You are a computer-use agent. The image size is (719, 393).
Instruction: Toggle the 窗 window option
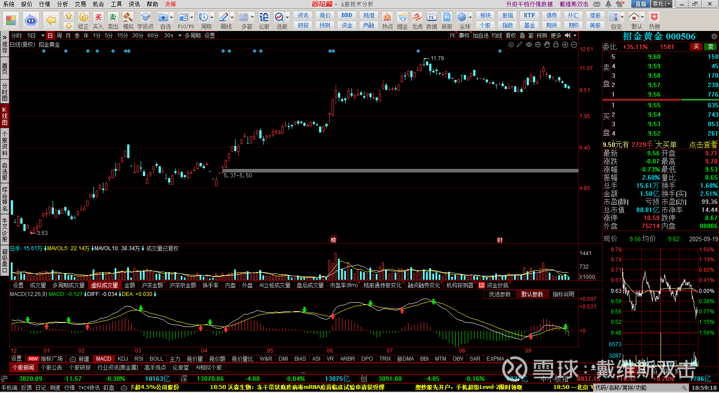click(531, 35)
